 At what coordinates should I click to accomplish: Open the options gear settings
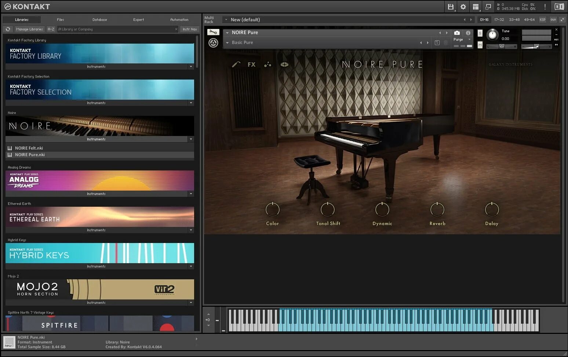point(463,7)
